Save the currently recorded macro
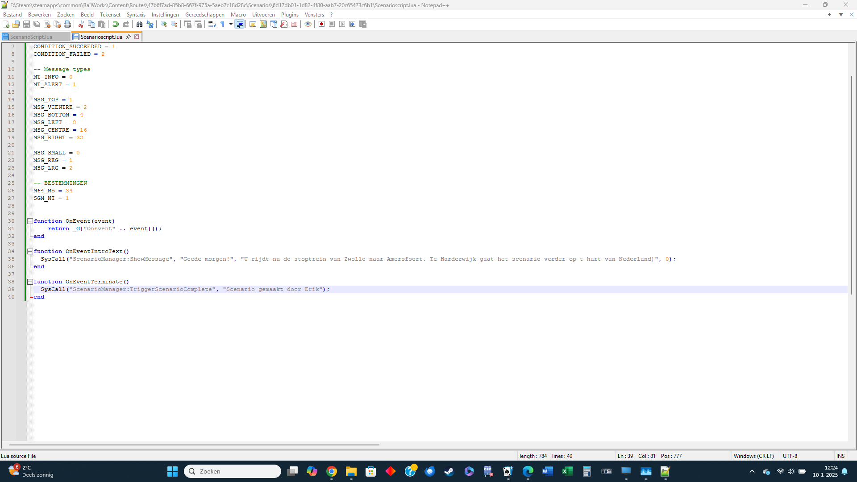Image resolution: width=857 pixels, height=482 pixels. [x=363, y=24]
